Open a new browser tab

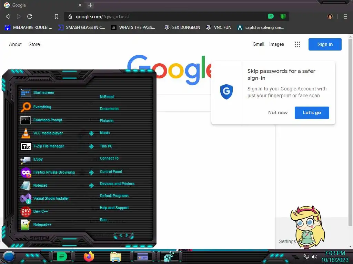pos(90,5)
